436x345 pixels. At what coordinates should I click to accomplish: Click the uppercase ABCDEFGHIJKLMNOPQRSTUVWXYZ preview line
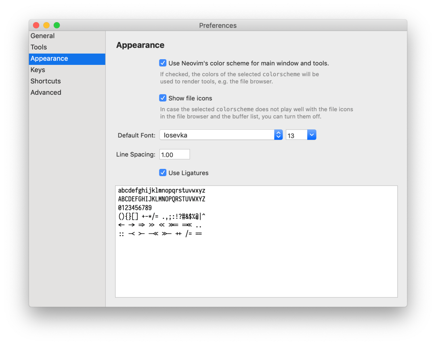click(x=161, y=199)
